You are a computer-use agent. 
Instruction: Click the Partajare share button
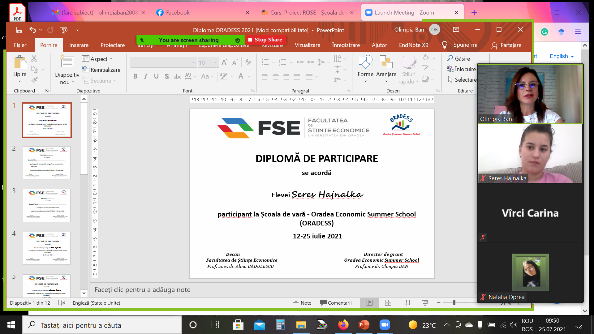point(506,45)
